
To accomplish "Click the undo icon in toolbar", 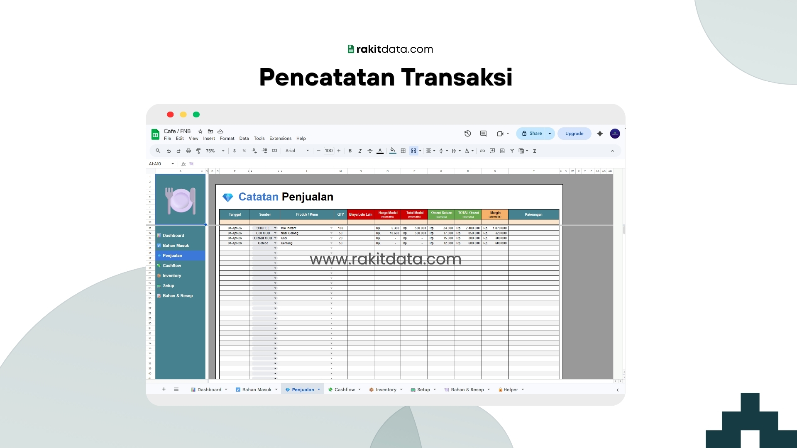I will click(x=169, y=151).
